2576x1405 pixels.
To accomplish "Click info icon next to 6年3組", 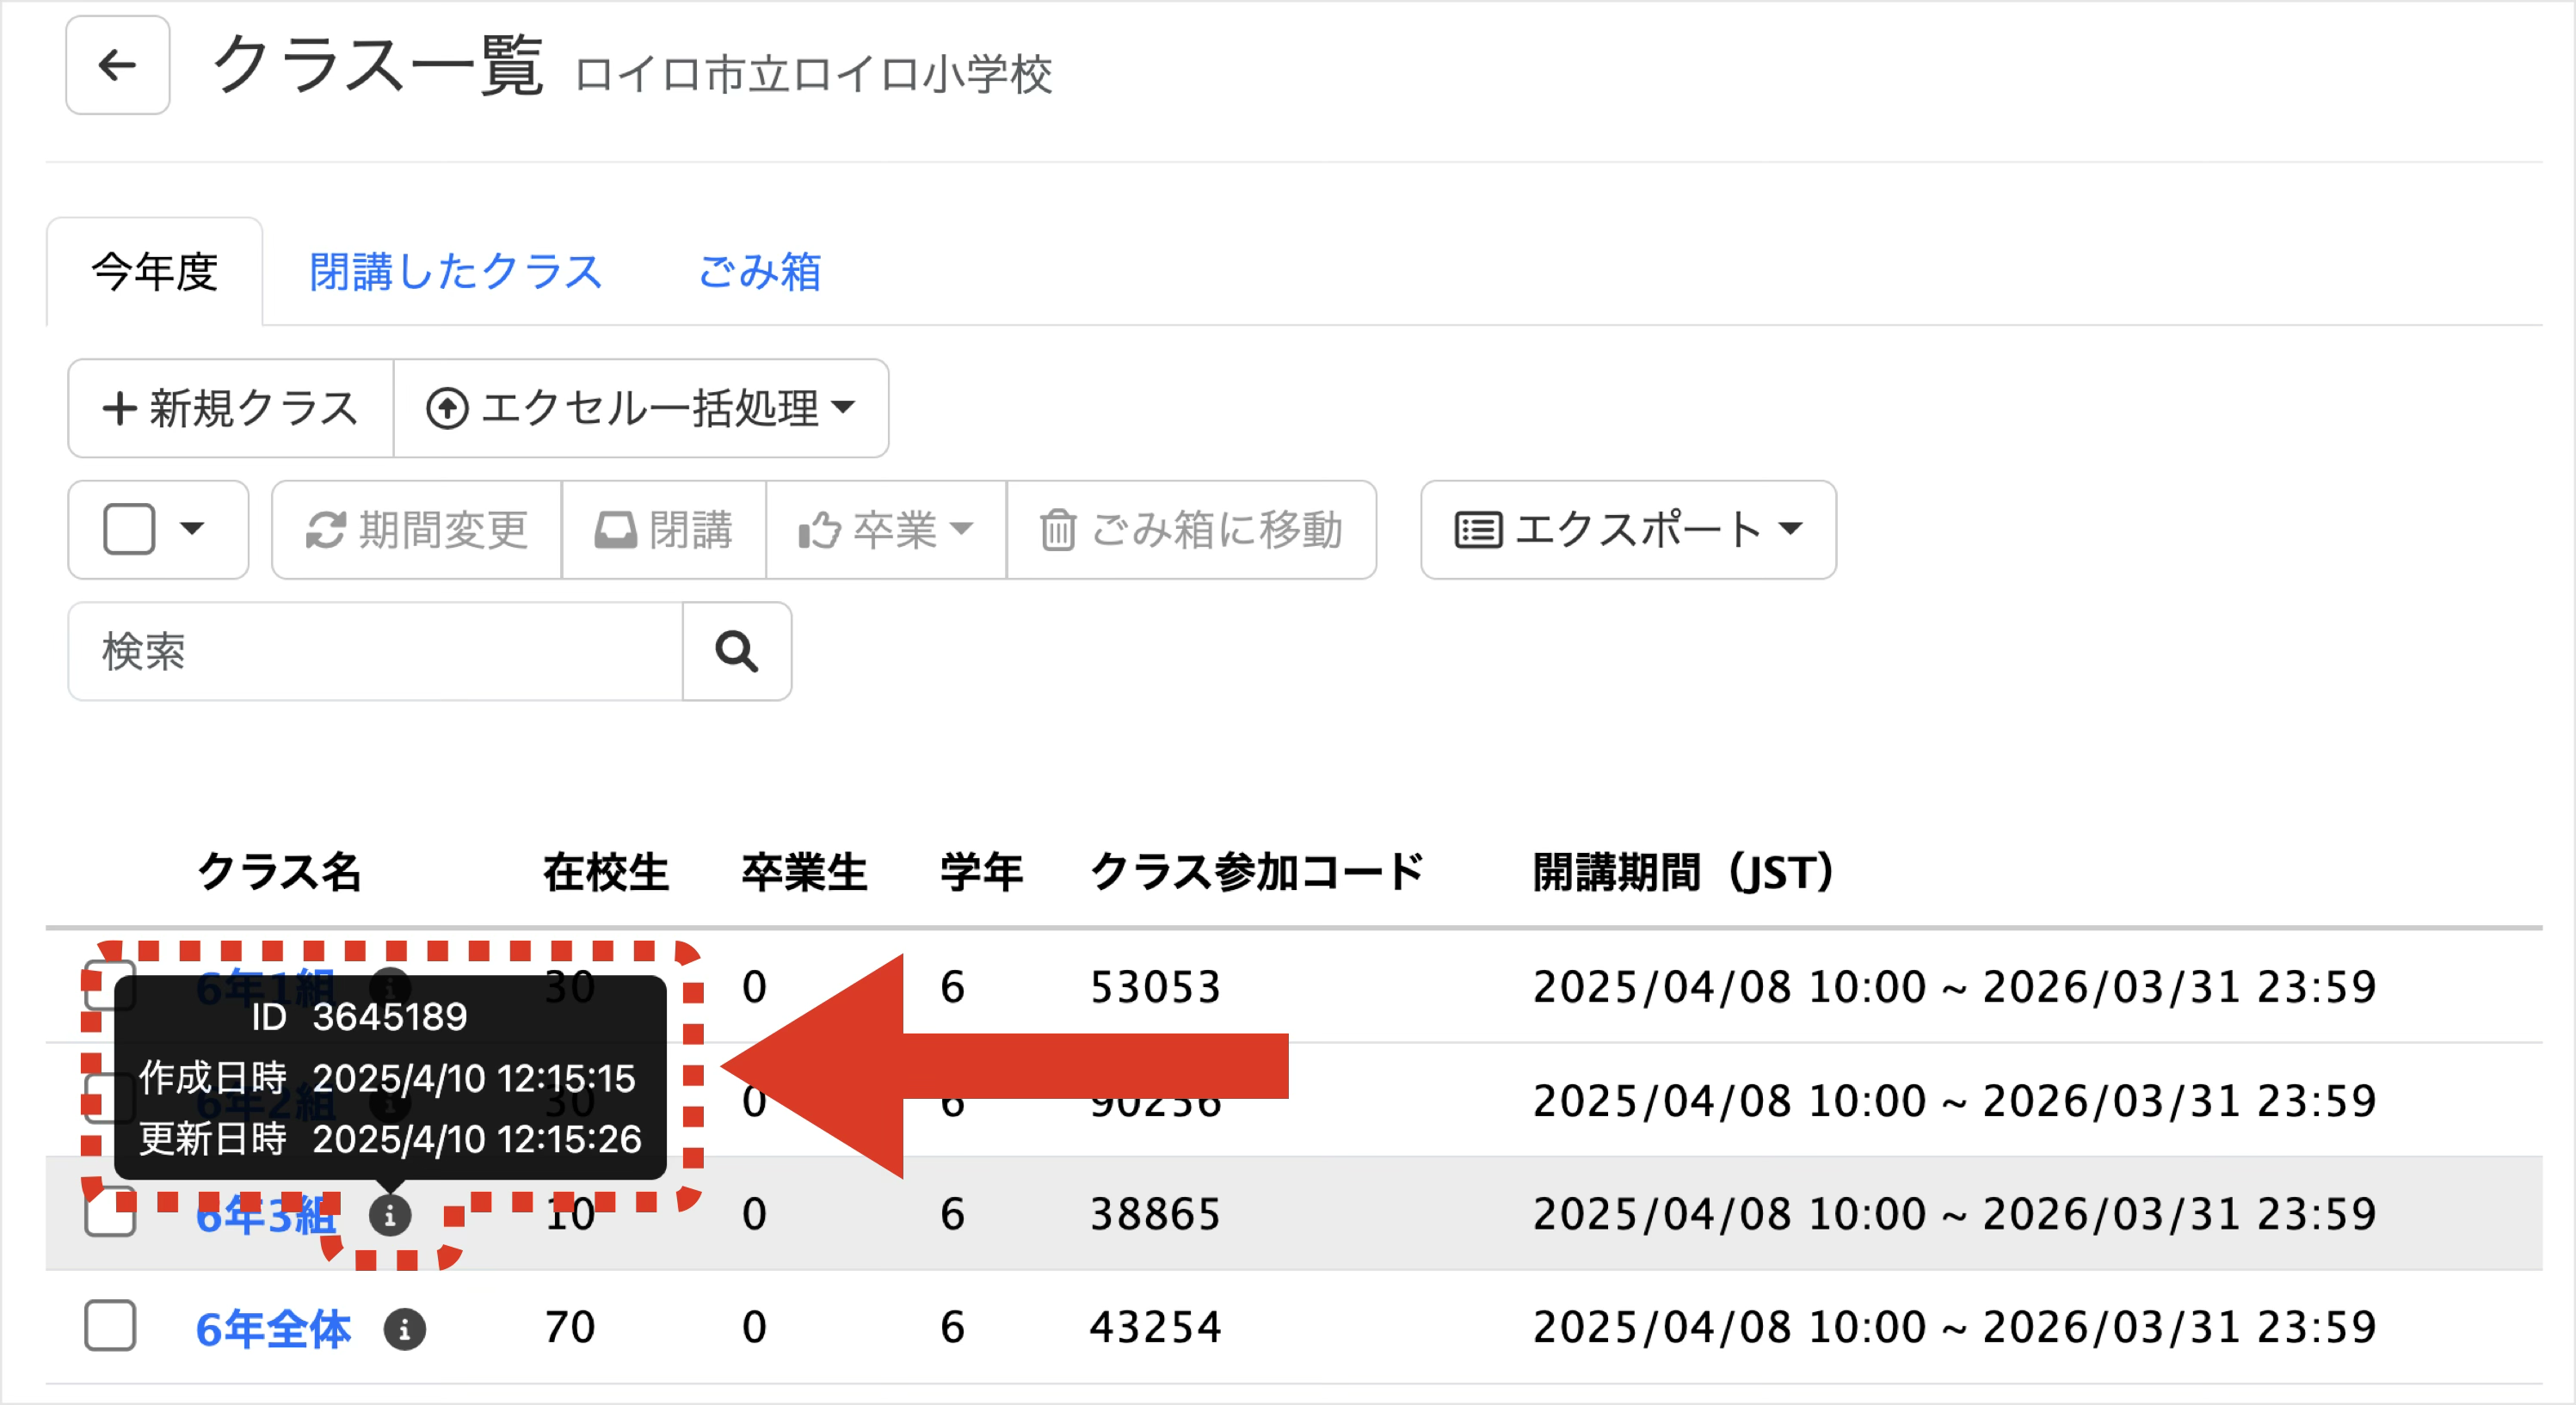I will click(390, 1215).
